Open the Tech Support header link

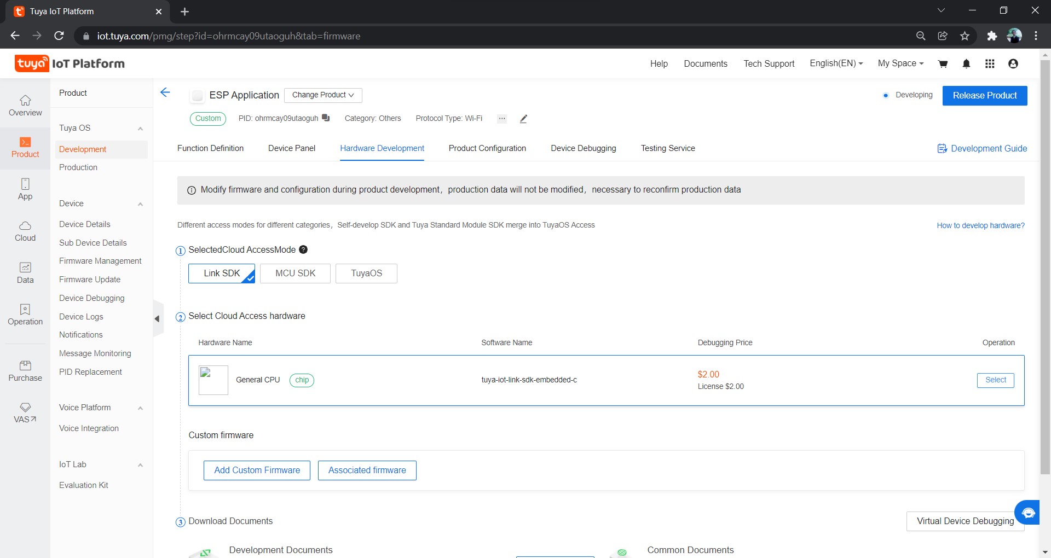[x=769, y=64]
